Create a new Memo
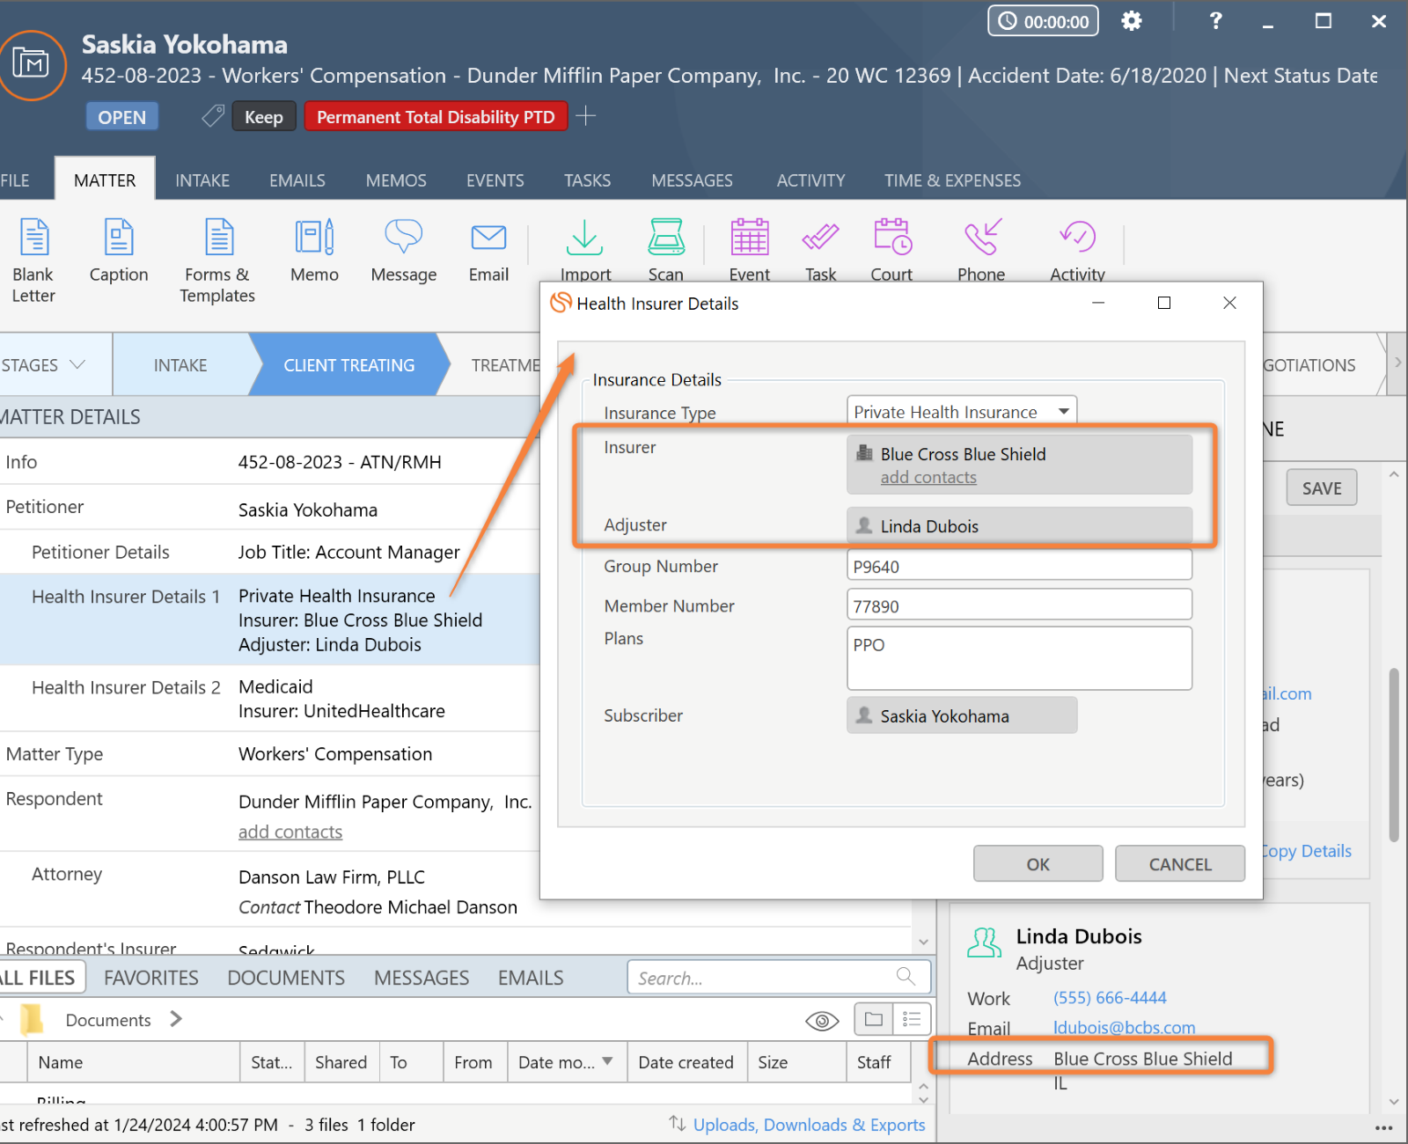1408x1144 pixels. (314, 238)
